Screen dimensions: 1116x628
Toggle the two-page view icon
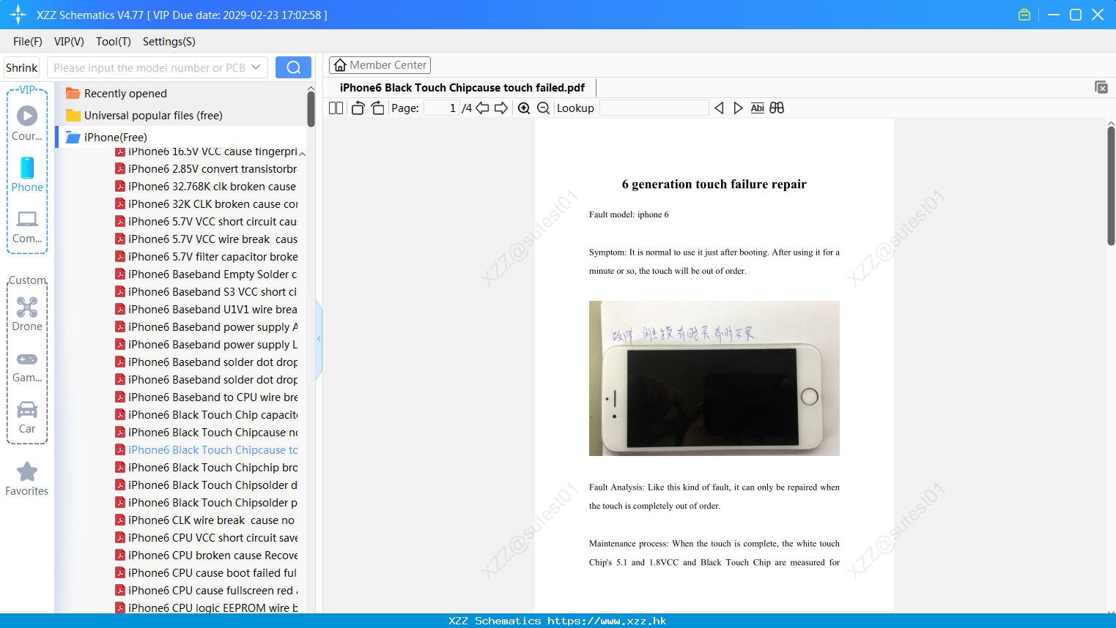pos(336,108)
